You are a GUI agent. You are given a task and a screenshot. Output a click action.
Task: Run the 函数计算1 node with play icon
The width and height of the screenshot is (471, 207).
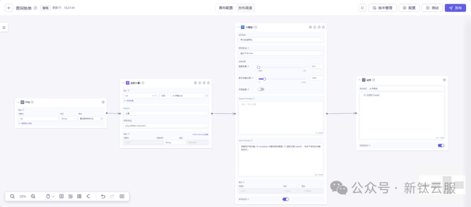point(199,83)
